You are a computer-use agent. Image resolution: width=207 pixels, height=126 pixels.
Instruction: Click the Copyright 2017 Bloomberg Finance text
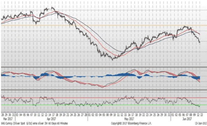131,123
